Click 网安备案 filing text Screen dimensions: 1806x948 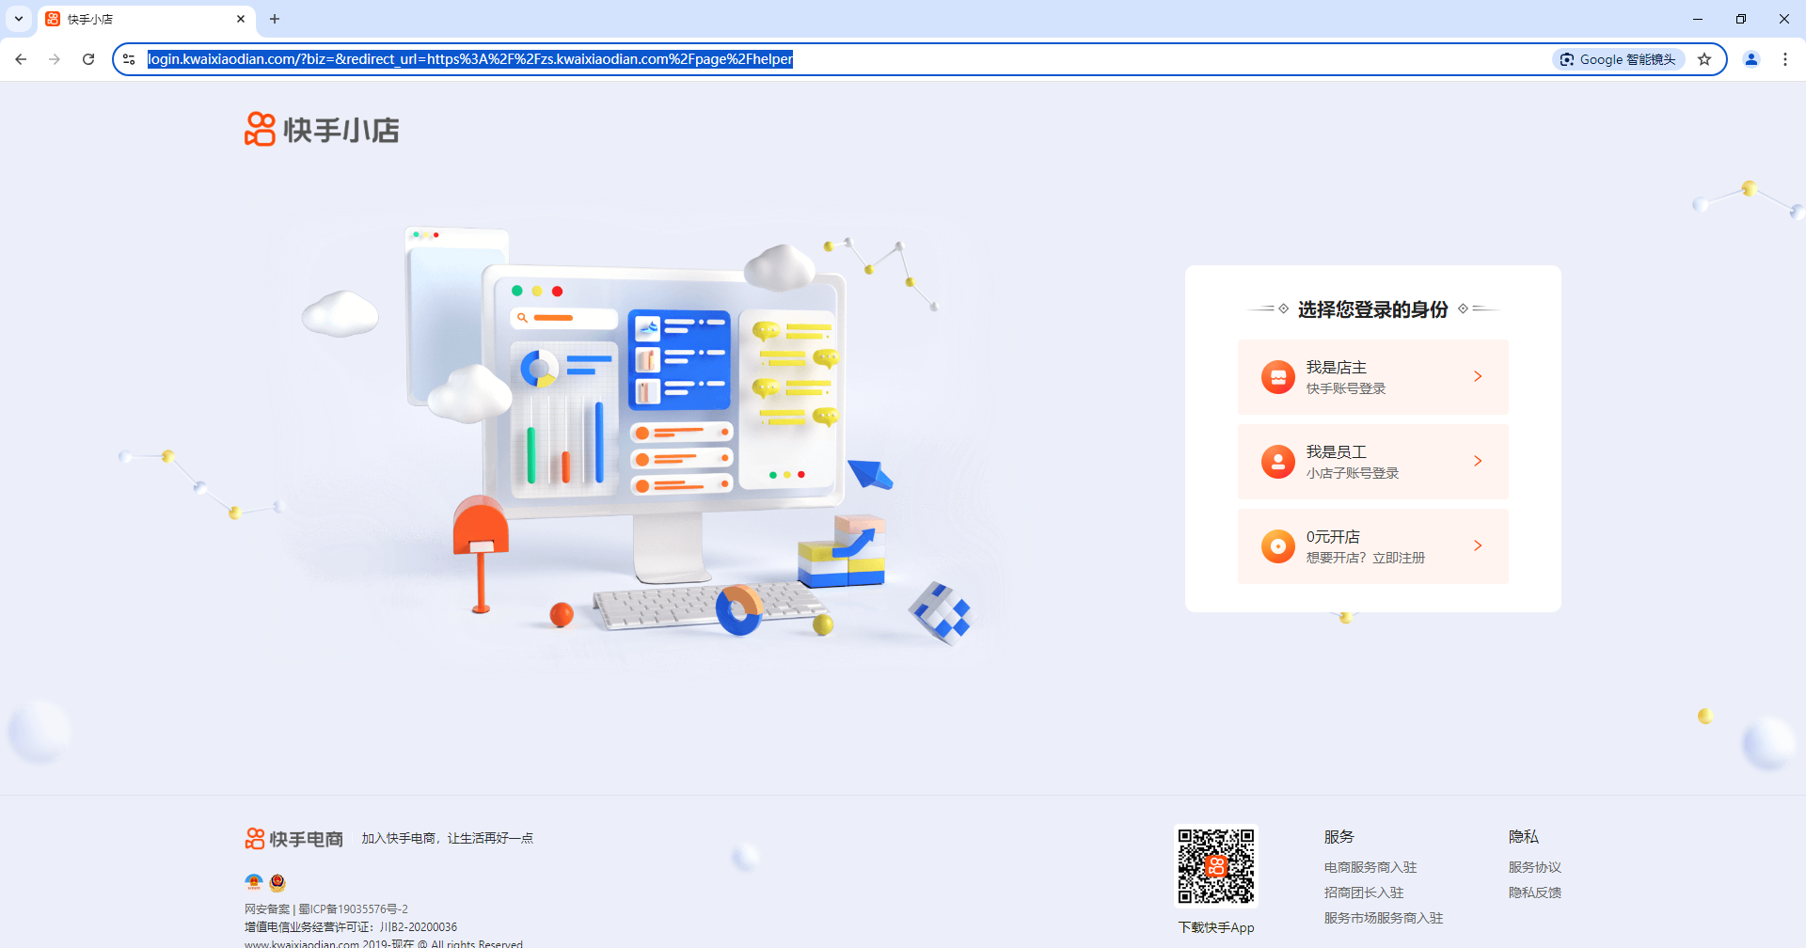(267, 909)
